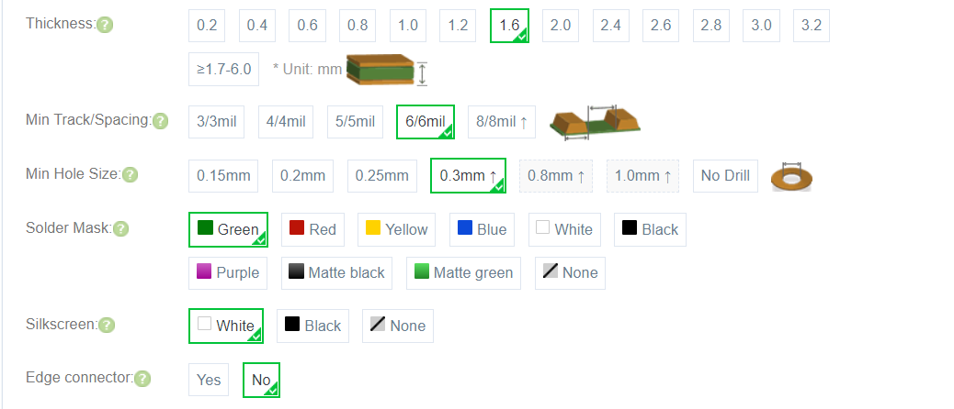The height and width of the screenshot is (409, 954).
Task: Select Yes for Edge connector
Action: (209, 380)
